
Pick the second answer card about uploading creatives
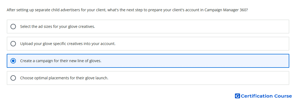click(x=148, y=44)
